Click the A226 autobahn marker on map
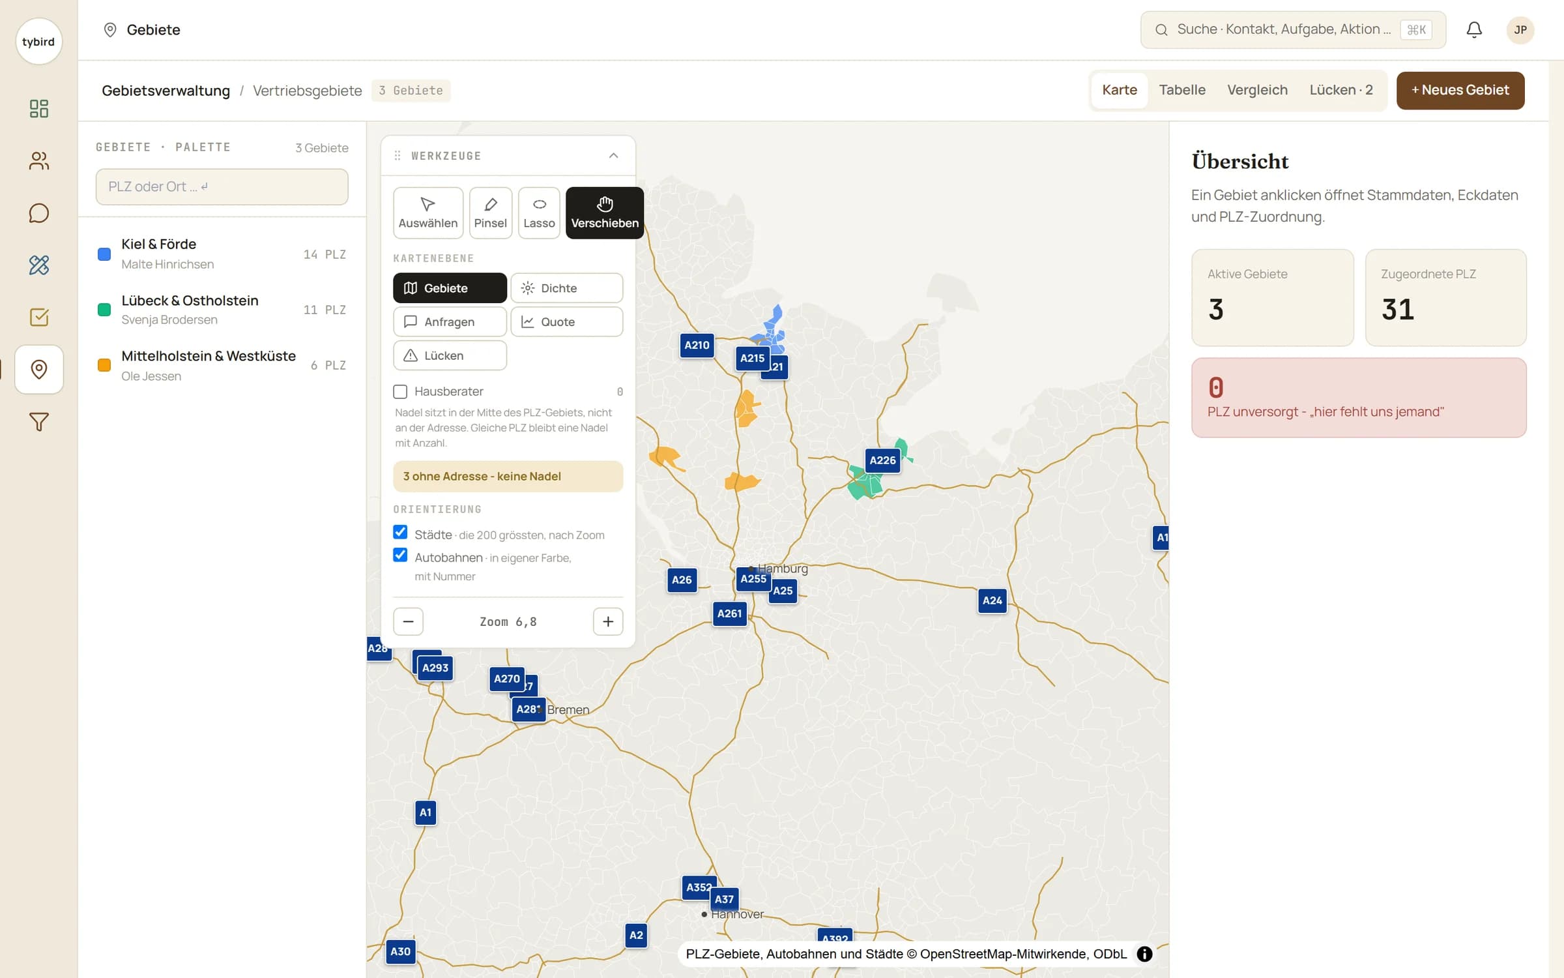This screenshot has width=1564, height=978. pos(882,460)
